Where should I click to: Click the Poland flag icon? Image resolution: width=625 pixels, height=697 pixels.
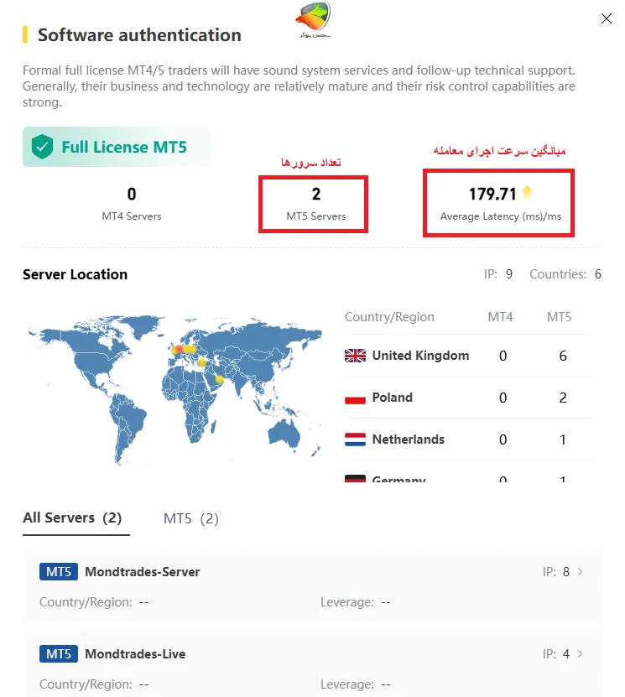coord(356,398)
